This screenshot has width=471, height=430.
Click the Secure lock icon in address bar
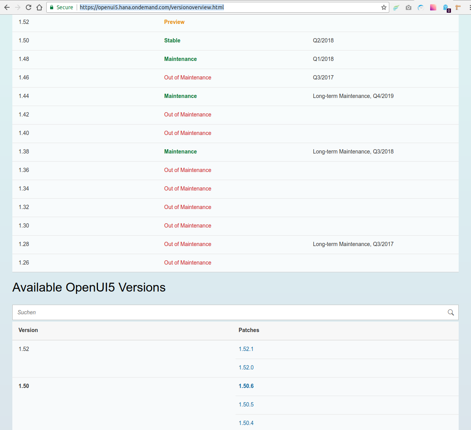pyautogui.click(x=52, y=7)
